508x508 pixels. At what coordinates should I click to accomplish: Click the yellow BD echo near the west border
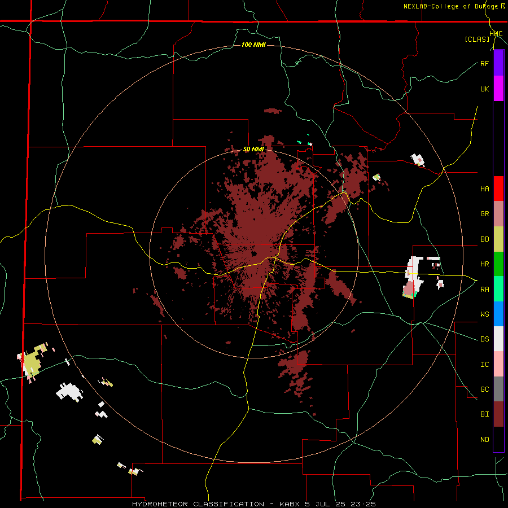click(x=31, y=362)
